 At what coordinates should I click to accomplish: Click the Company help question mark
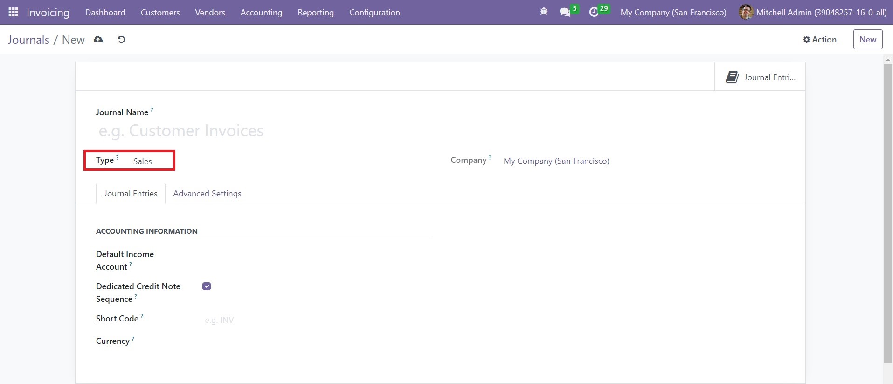pos(490,158)
